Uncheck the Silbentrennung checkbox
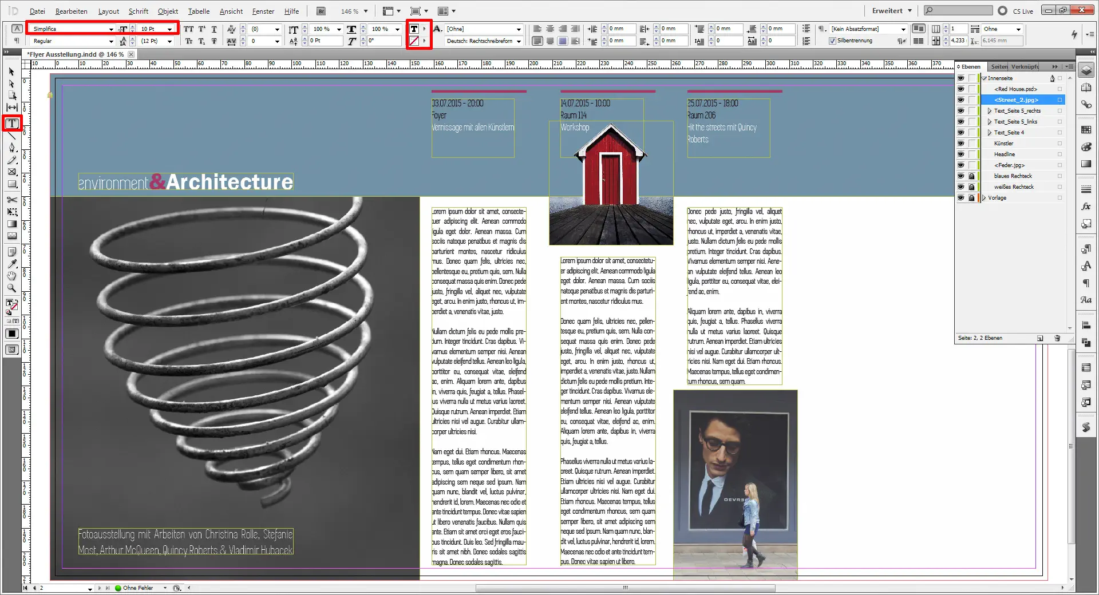1099x595 pixels. (833, 41)
